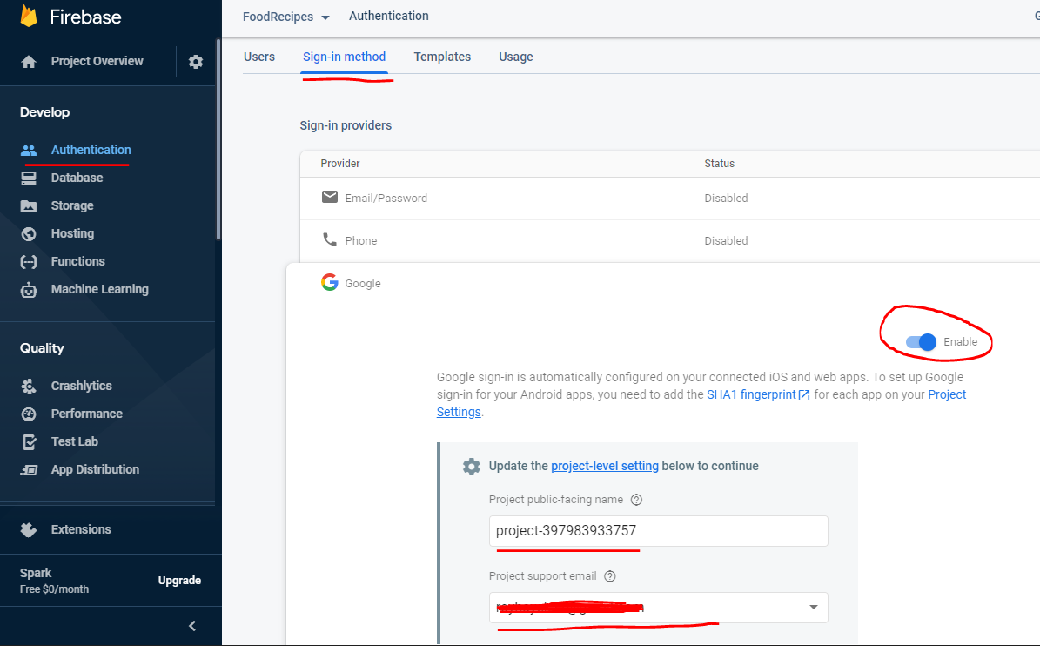Open project settings gear icon
Screen dimensions: 1040x646
click(x=196, y=62)
